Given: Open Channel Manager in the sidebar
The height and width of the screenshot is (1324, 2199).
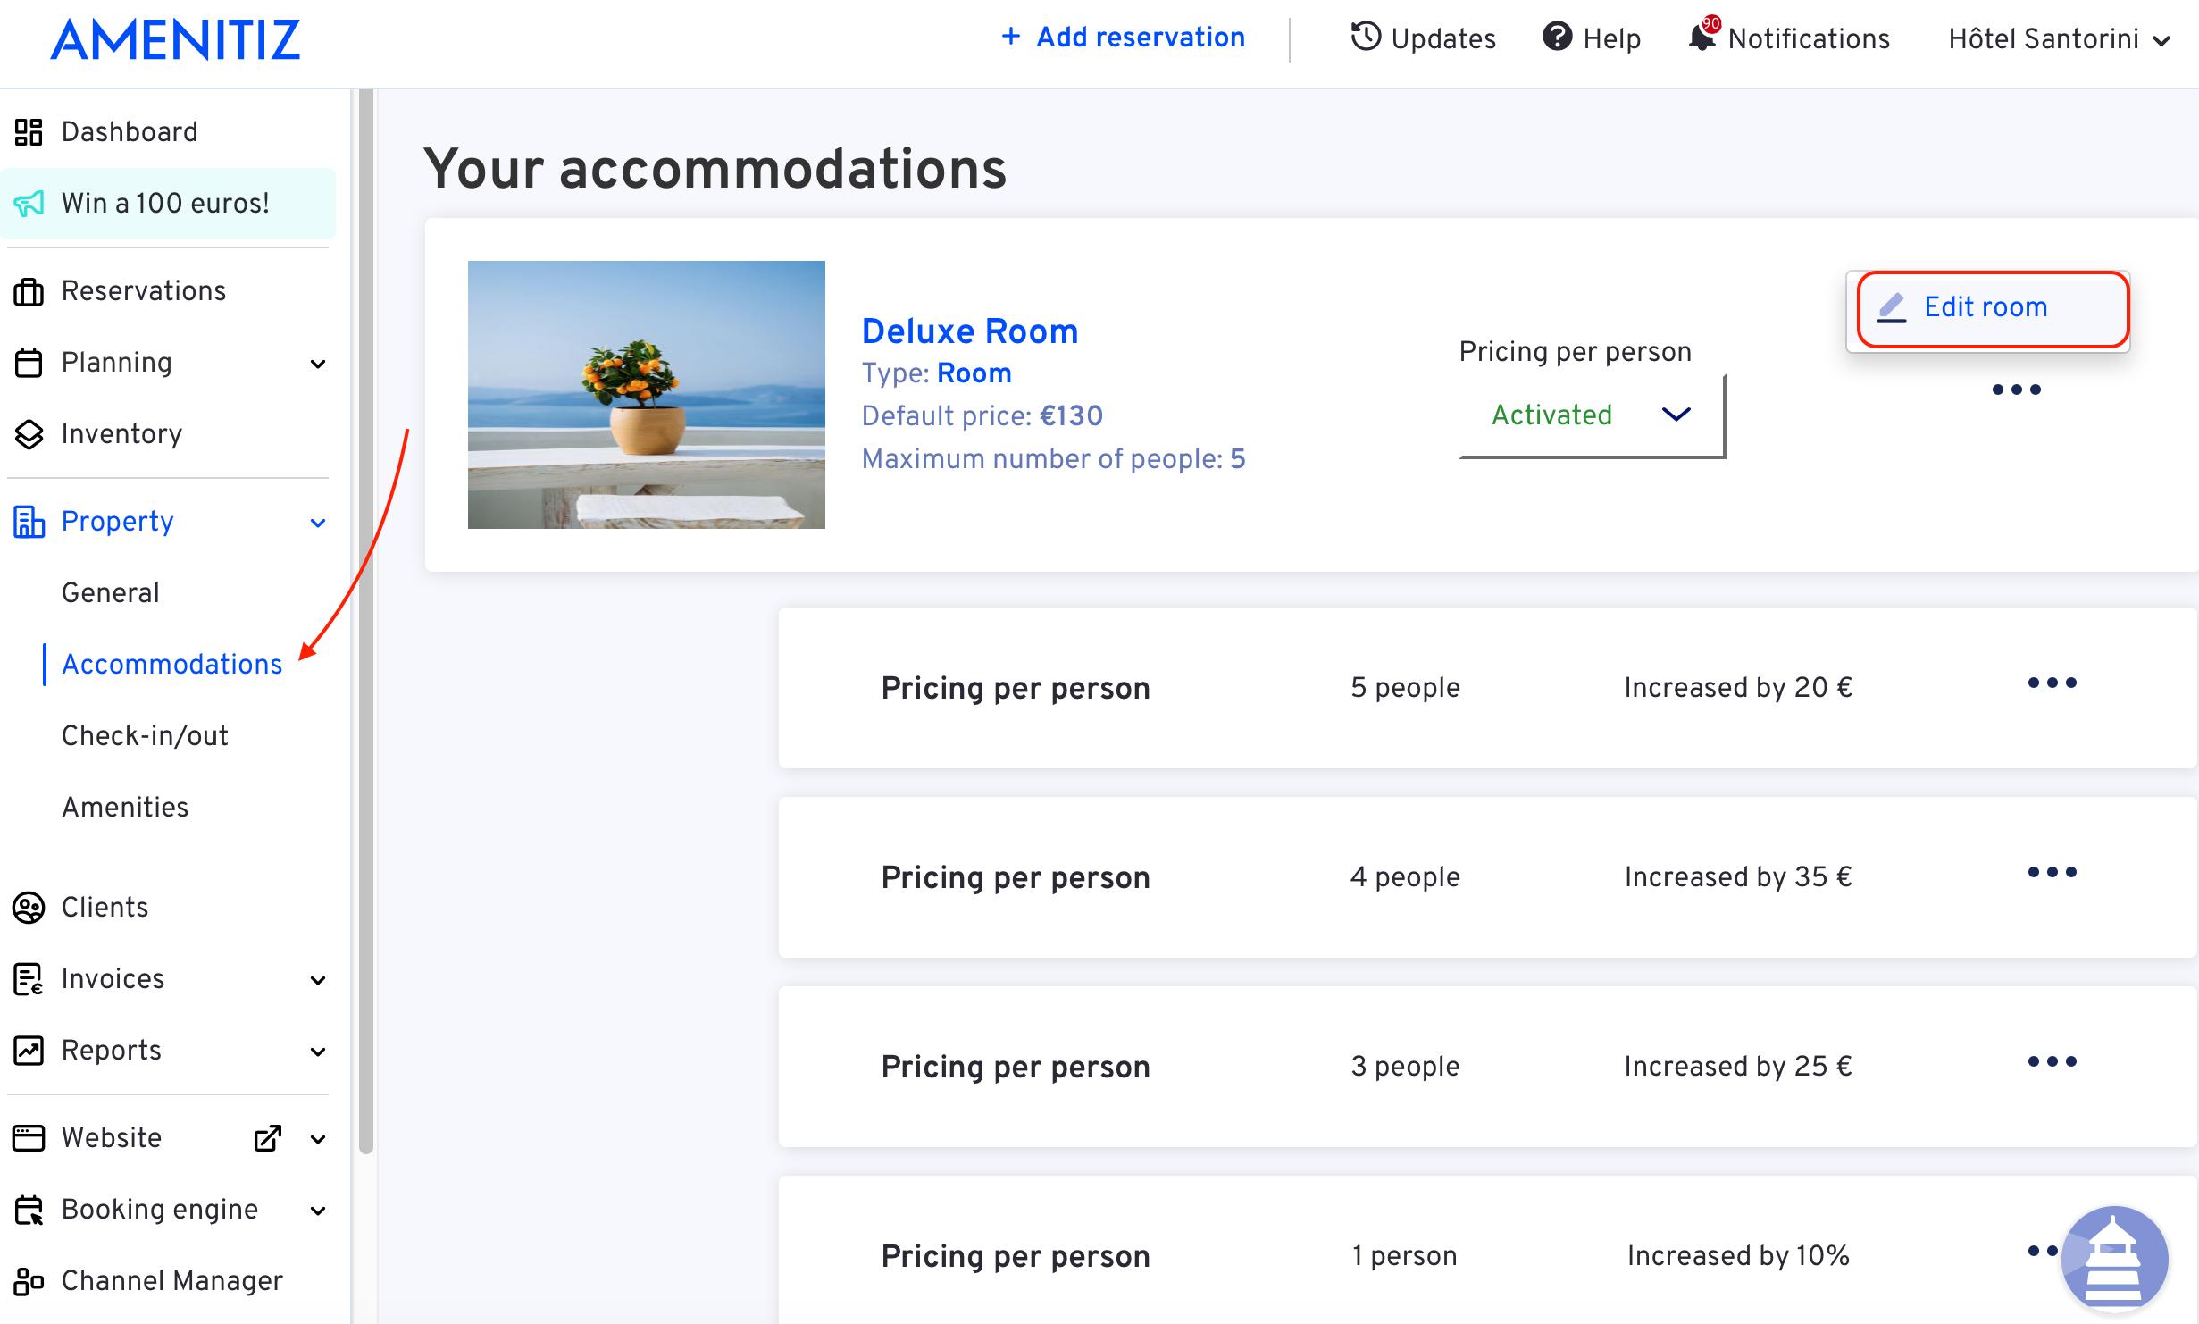Looking at the screenshot, I should pos(171,1281).
